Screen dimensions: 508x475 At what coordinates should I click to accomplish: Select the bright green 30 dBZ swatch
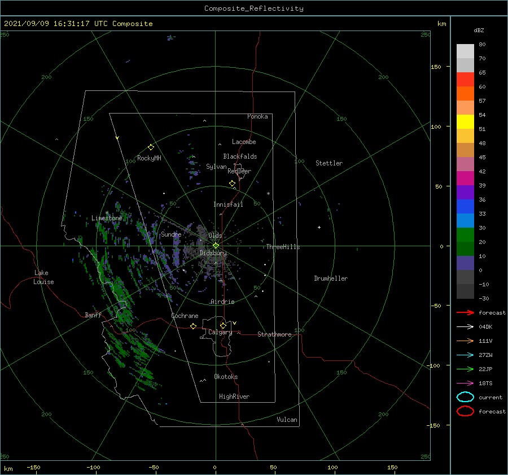click(x=465, y=234)
